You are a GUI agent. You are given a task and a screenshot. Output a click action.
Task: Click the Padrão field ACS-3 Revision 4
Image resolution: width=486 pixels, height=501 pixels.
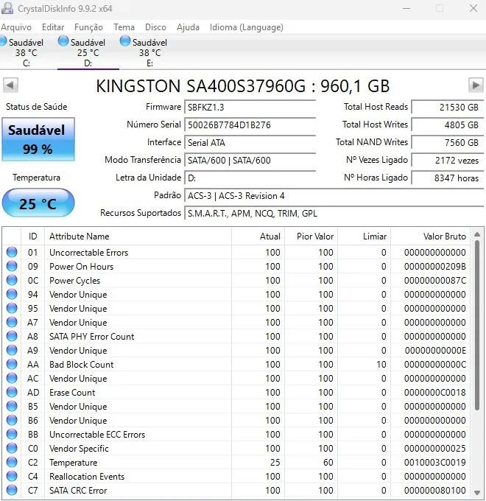click(x=334, y=195)
